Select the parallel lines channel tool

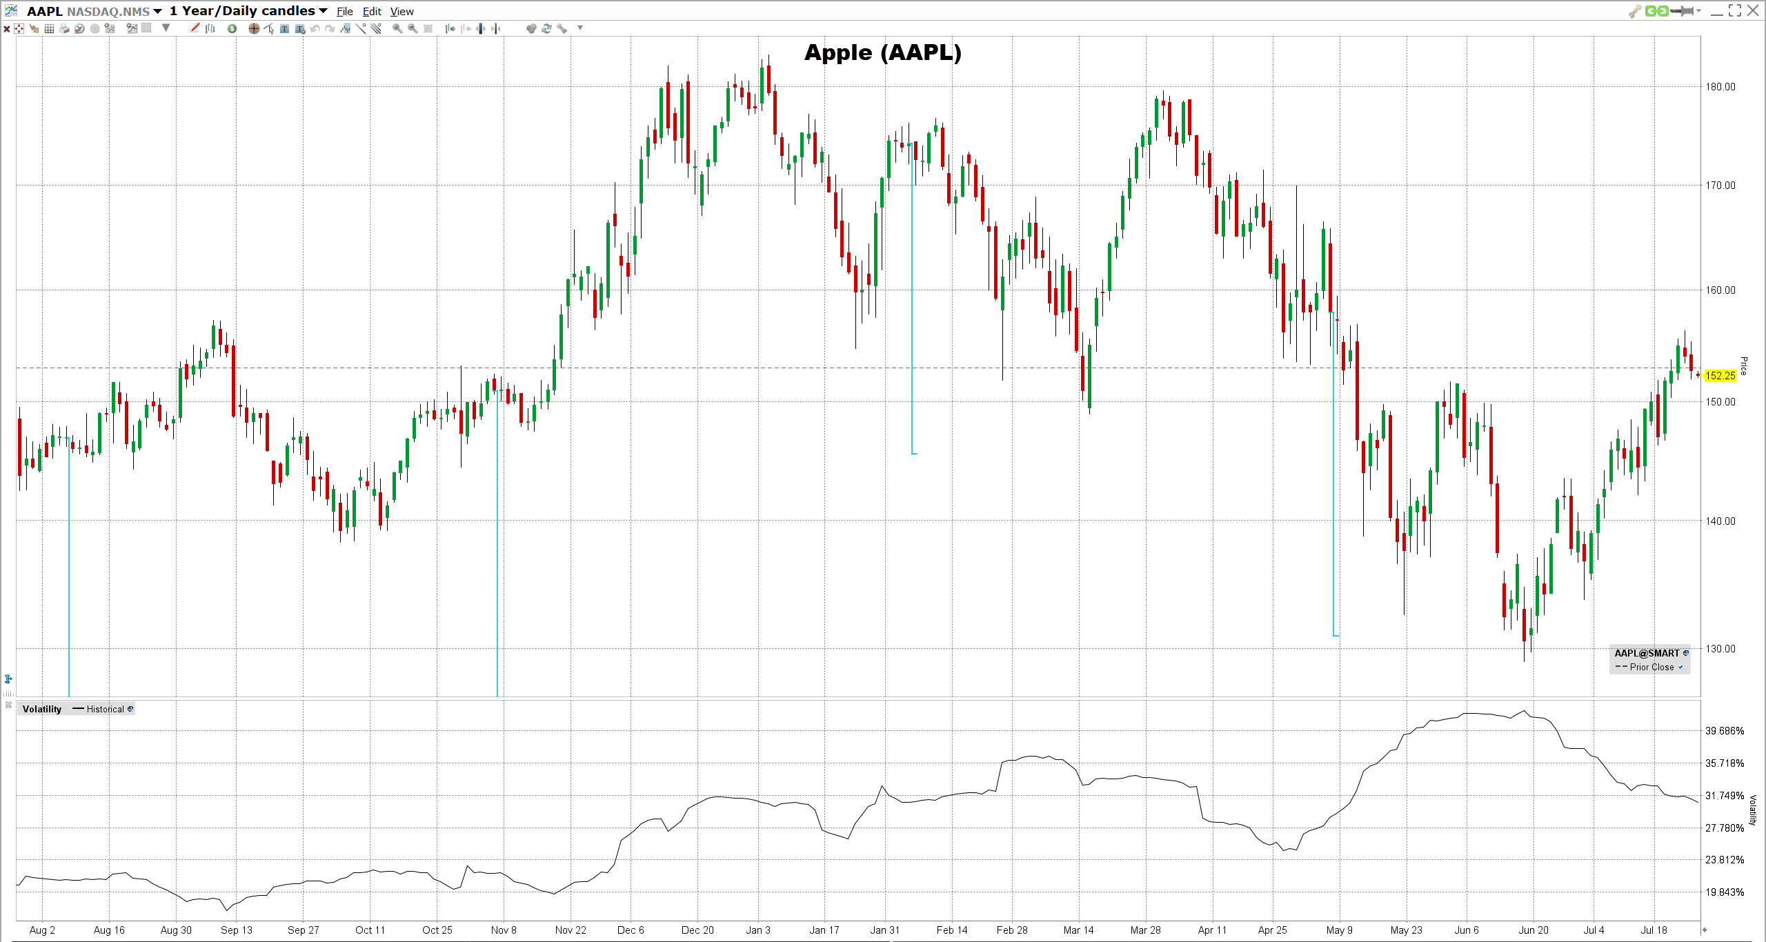pos(375,28)
